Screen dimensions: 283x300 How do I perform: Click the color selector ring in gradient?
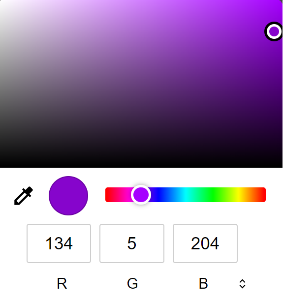(x=274, y=31)
